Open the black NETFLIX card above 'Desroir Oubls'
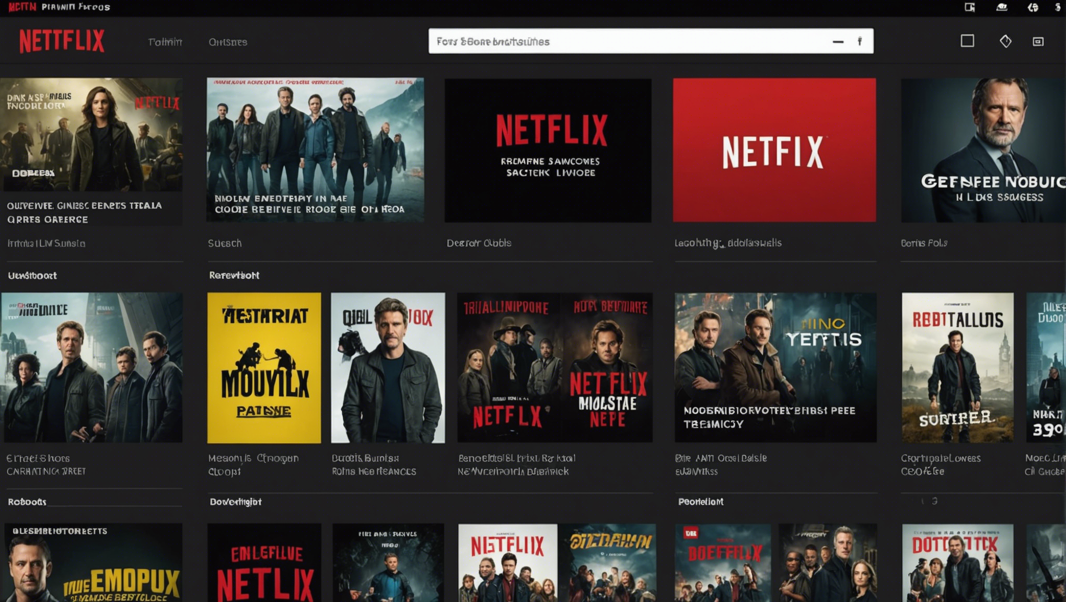Viewport: 1066px width, 602px height. pyautogui.click(x=548, y=150)
